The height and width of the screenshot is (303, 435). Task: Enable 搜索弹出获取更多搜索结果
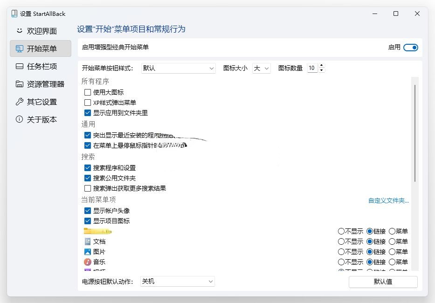point(87,188)
